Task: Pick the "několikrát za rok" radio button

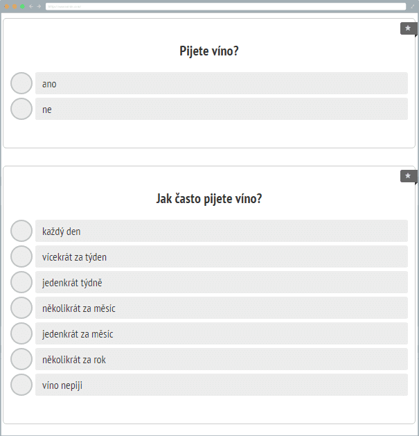Action: pos(21,359)
